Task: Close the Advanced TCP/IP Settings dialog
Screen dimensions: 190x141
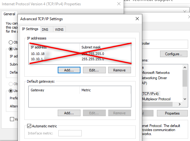Action: pos(137,19)
